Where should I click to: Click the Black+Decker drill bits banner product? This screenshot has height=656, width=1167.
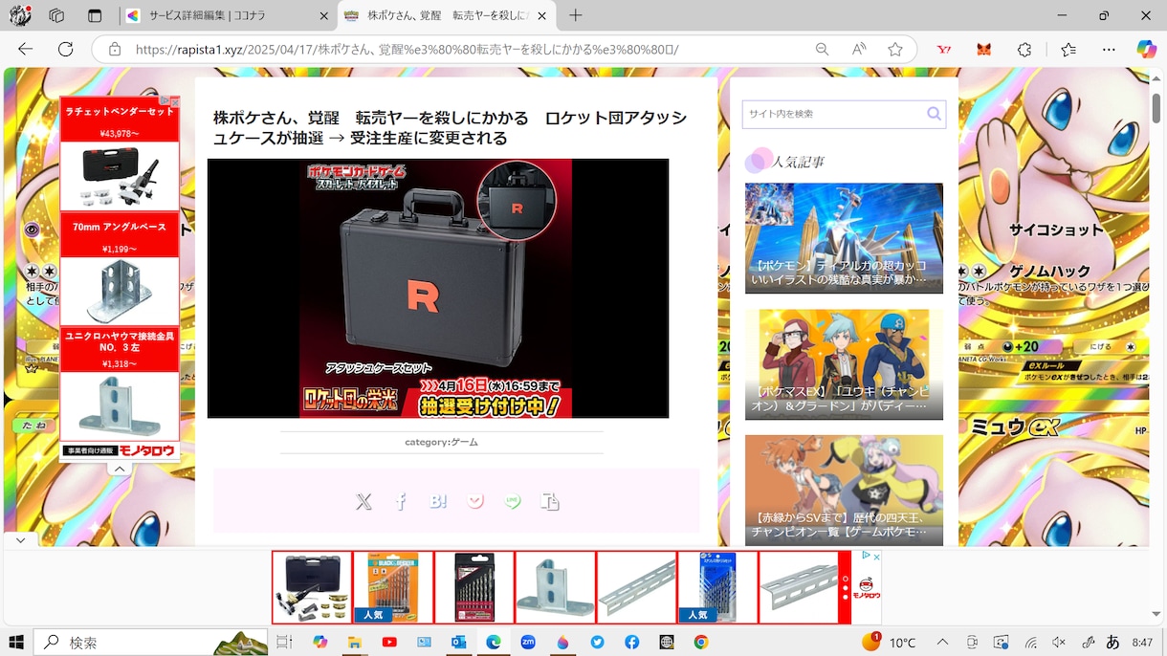point(393,587)
